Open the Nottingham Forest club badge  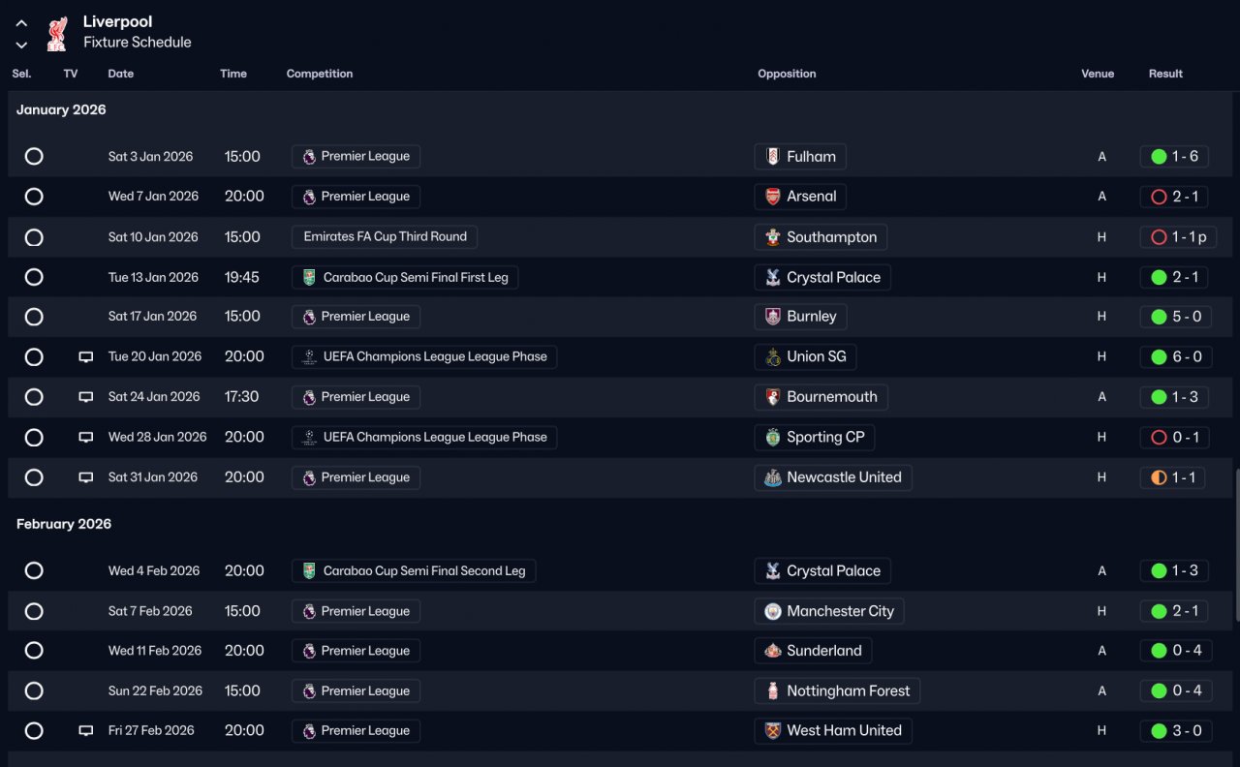[772, 691]
